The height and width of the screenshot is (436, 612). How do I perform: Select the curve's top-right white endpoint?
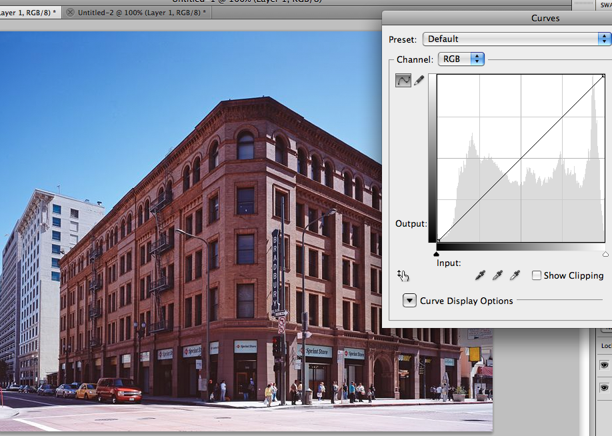[603, 76]
